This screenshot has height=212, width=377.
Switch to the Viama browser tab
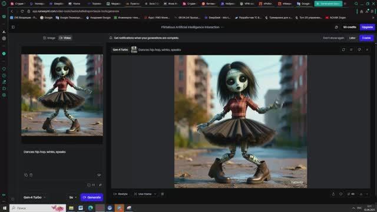(75, 4)
